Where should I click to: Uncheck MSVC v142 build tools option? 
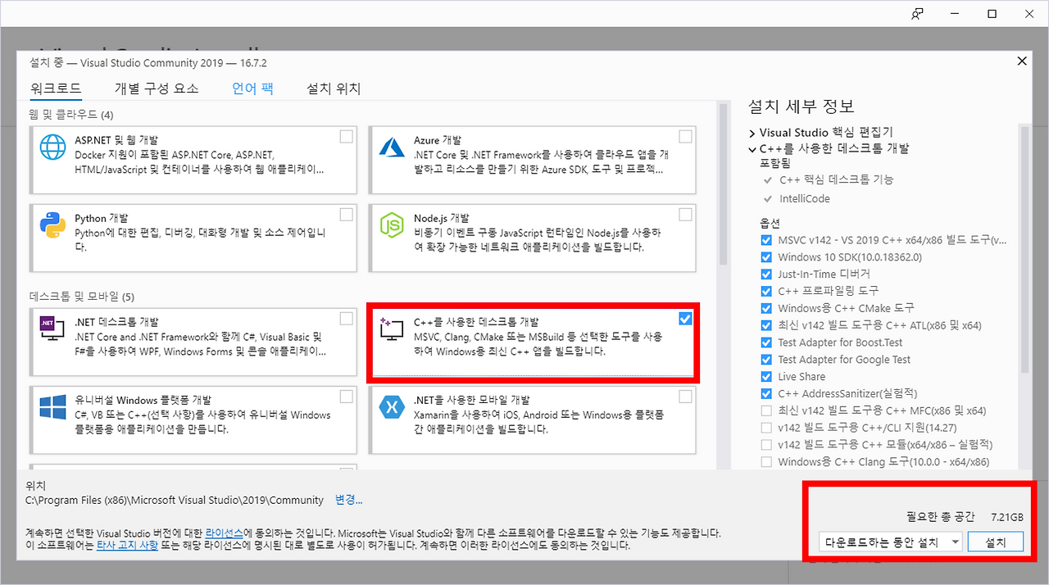click(766, 240)
